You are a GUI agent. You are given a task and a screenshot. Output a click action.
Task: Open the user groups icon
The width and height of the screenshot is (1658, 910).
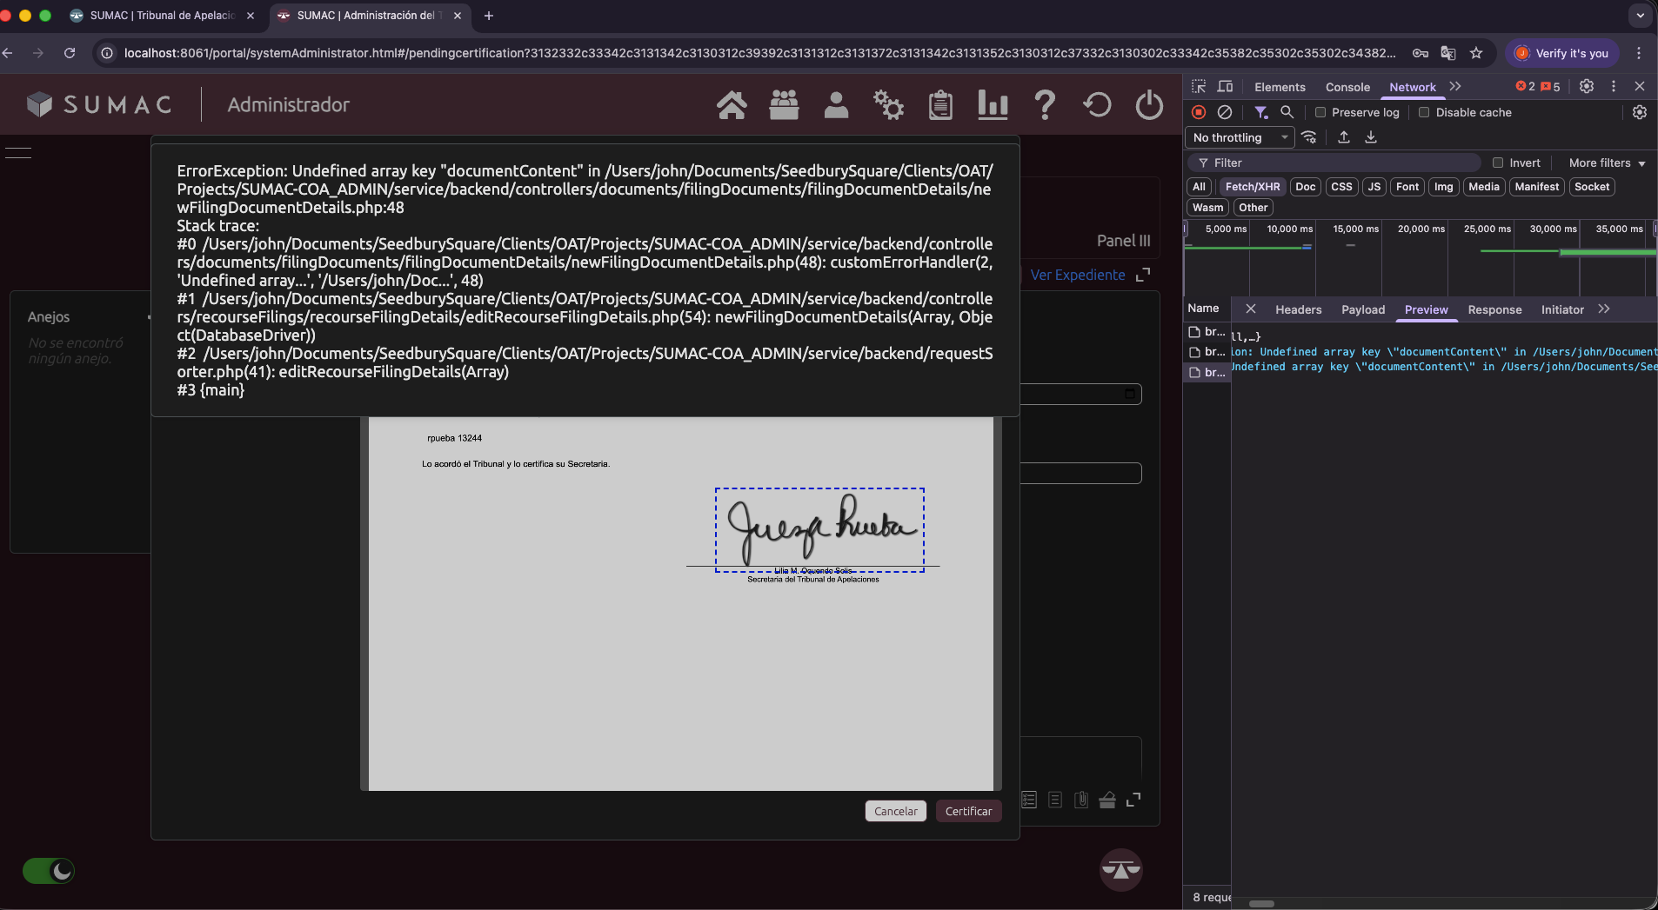[784, 105]
